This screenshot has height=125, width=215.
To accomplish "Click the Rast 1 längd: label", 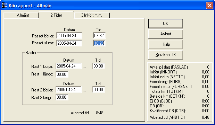I will (x=42, y=74).
